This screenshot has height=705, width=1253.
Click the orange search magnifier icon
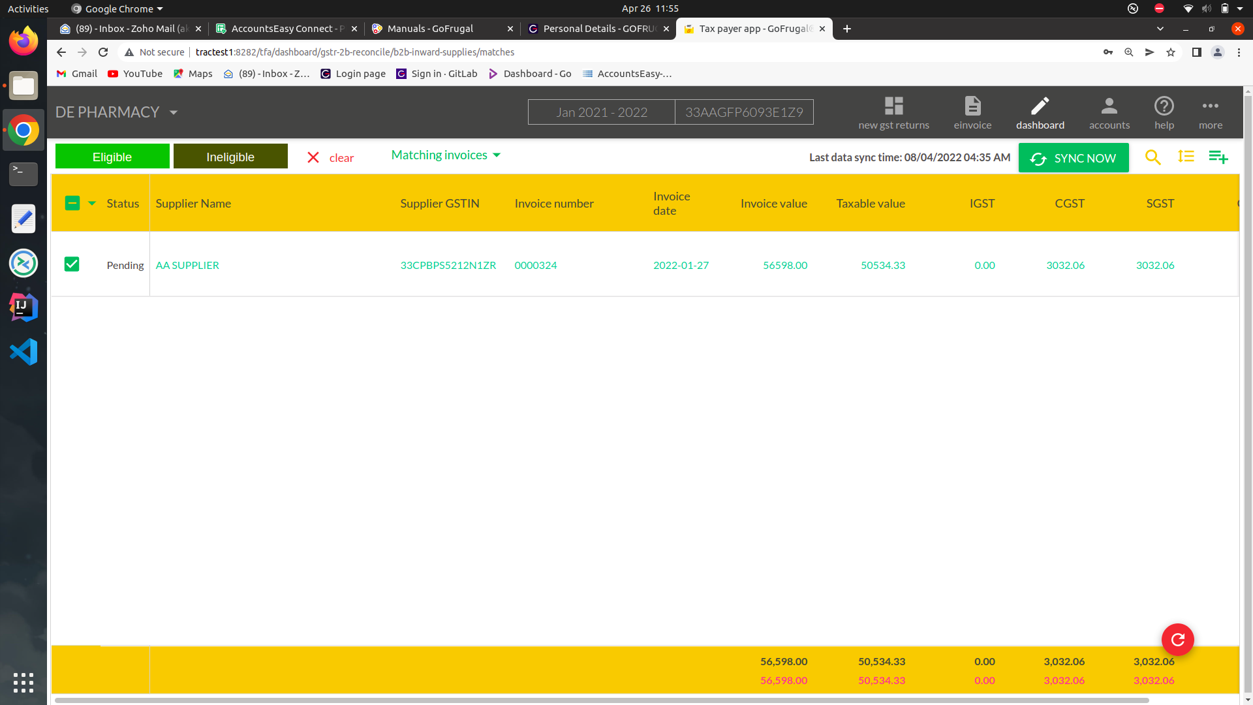coord(1152,157)
